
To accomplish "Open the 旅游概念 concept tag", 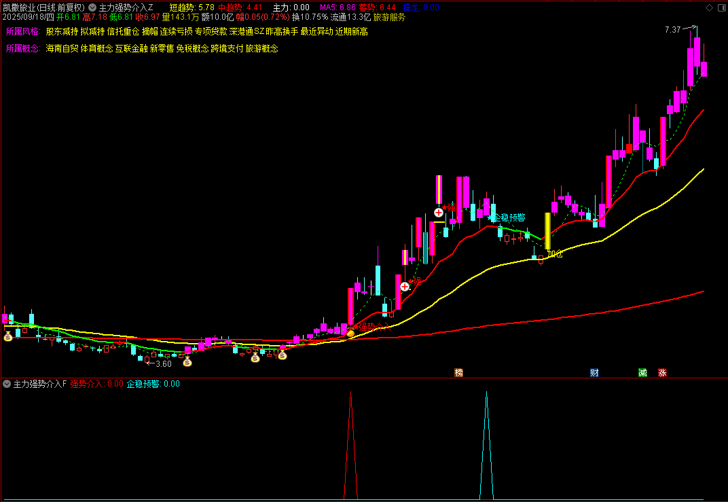I will point(262,49).
